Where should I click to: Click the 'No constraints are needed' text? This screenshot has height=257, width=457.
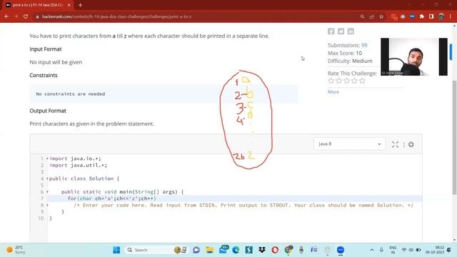point(71,94)
